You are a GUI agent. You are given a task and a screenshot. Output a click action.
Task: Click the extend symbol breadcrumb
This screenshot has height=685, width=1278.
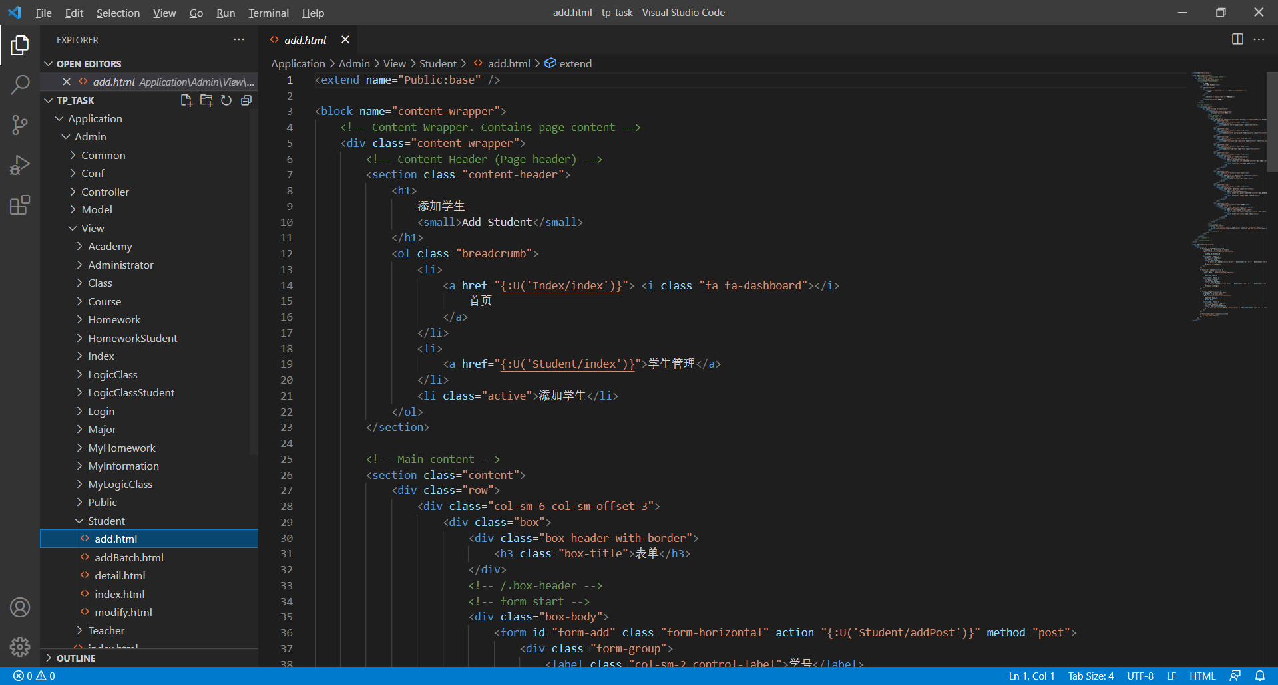(568, 63)
